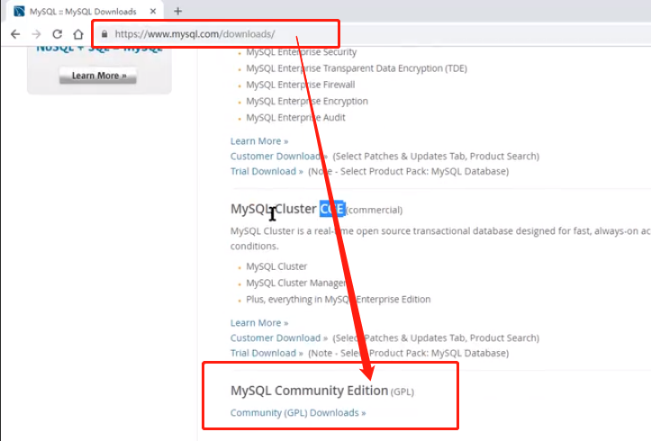Open Trial Download link above MySQL Cluster
Viewport: 651px width, 441px height.
(x=267, y=171)
